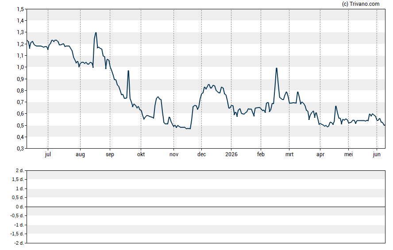The image size is (393, 250).
Task: Click the '2026' year label
Action: pyautogui.click(x=231, y=154)
